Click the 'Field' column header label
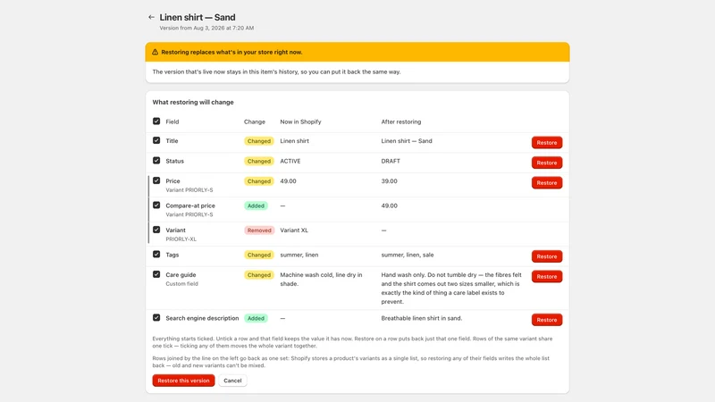The height and width of the screenshot is (402, 715). pos(172,121)
